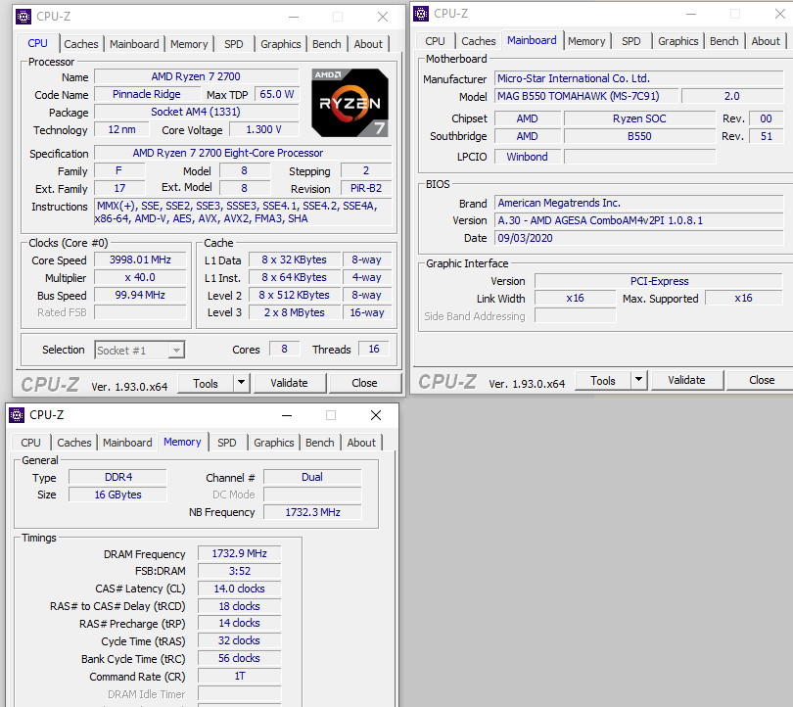Switch to the Mainboard tab in the bottom Memory window
Viewport: 793px width, 707px height.
click(x=127, y=443)
